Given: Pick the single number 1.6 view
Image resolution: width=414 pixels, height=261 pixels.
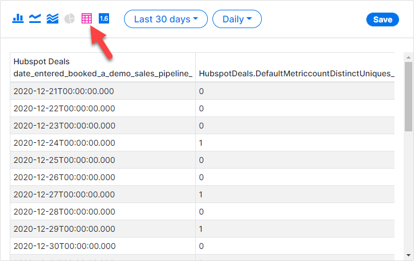Looking at the screenshot, I should pos(104,19).
